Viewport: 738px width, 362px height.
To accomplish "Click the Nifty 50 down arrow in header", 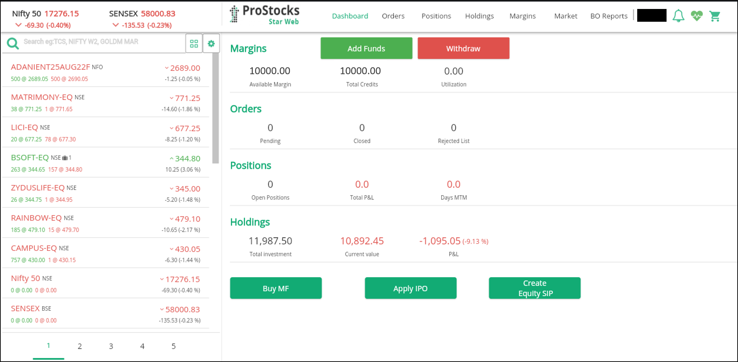I will 19,25.
